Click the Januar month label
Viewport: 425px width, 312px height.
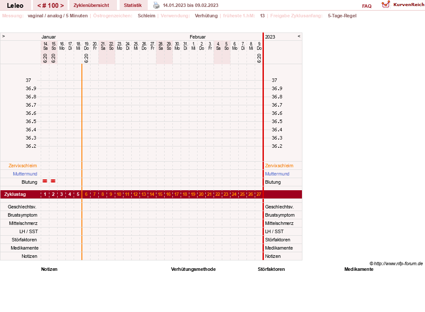[x=49, y=37]
